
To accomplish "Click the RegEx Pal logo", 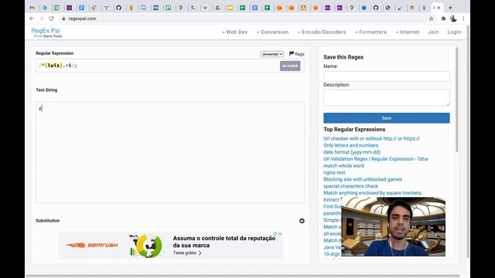I will (46, 32).
